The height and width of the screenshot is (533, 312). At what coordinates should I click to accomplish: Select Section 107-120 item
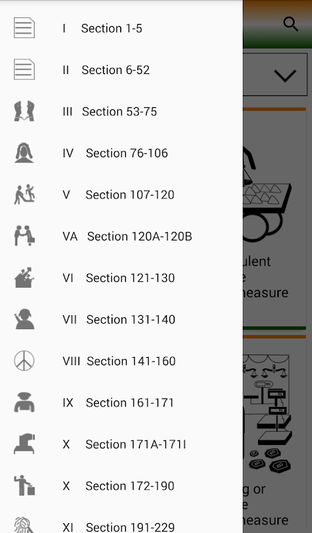[x=121, y=195]
